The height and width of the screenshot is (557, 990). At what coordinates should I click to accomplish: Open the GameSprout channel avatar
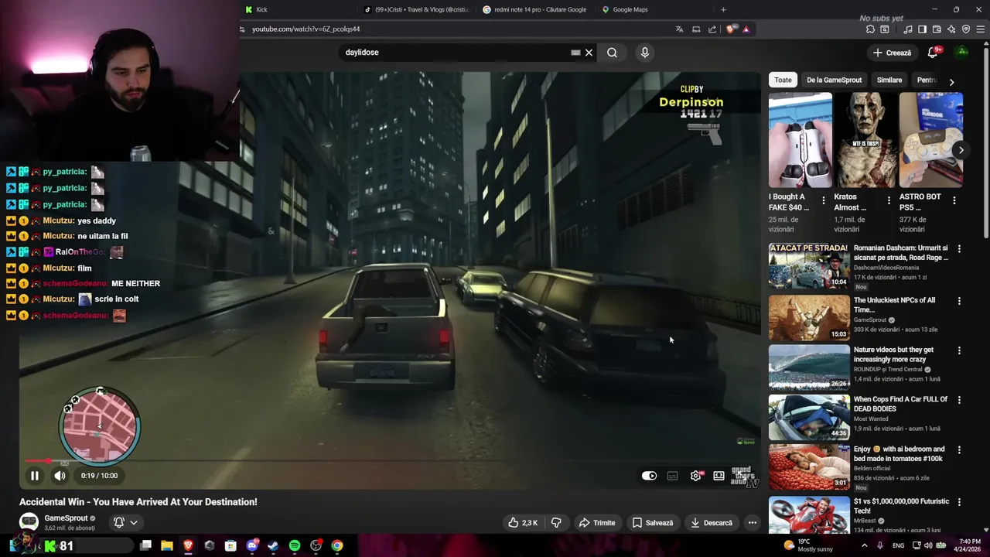pyautogui.click(x=29, y=522)
